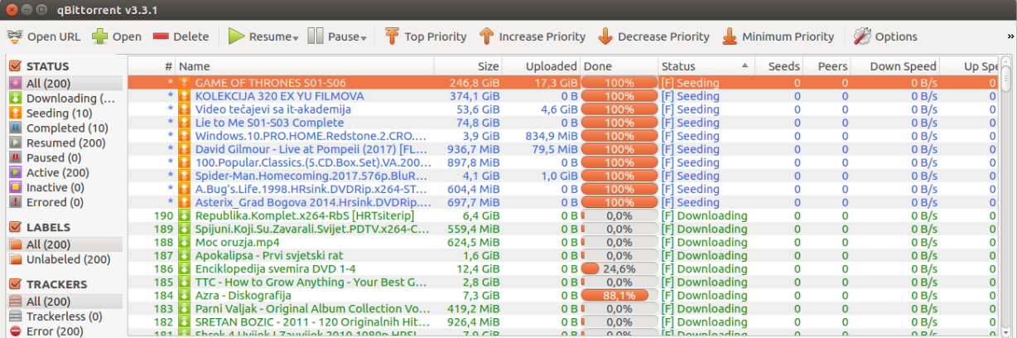The height and width of the screenshot is (338, 1017).
Task: Expand the toolbar overflow chevron
Action: 1010,36
